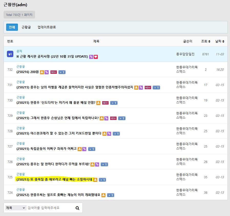Click the megaphone notice icon
230x216 pixels.
(x=10, y=54)
